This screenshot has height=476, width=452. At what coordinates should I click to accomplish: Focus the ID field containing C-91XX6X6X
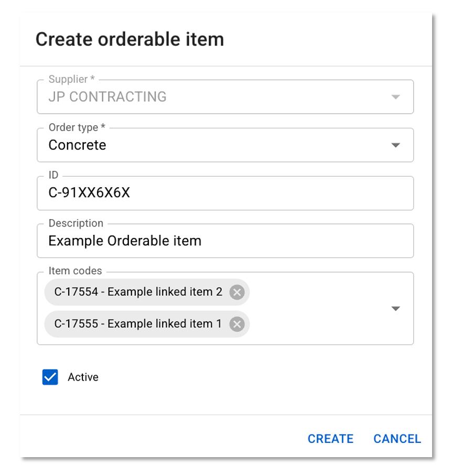(225, 193)
